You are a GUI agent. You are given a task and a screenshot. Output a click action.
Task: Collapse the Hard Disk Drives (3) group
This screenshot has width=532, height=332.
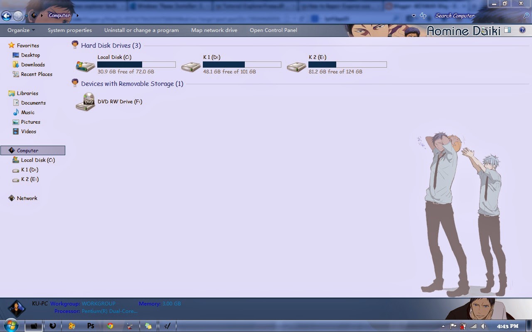pos(111,46)
